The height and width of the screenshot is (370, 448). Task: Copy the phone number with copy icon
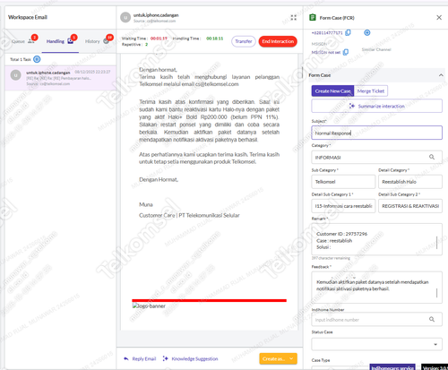point(348,32)
